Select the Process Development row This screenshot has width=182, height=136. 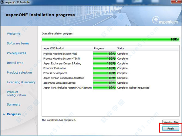pos(110,73)
